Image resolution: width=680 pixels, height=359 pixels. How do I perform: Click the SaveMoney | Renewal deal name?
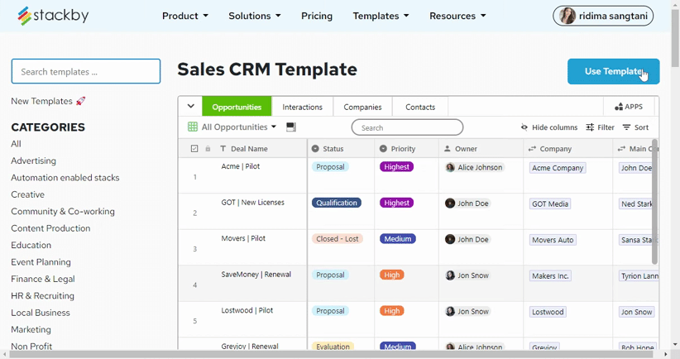(256, 275)
